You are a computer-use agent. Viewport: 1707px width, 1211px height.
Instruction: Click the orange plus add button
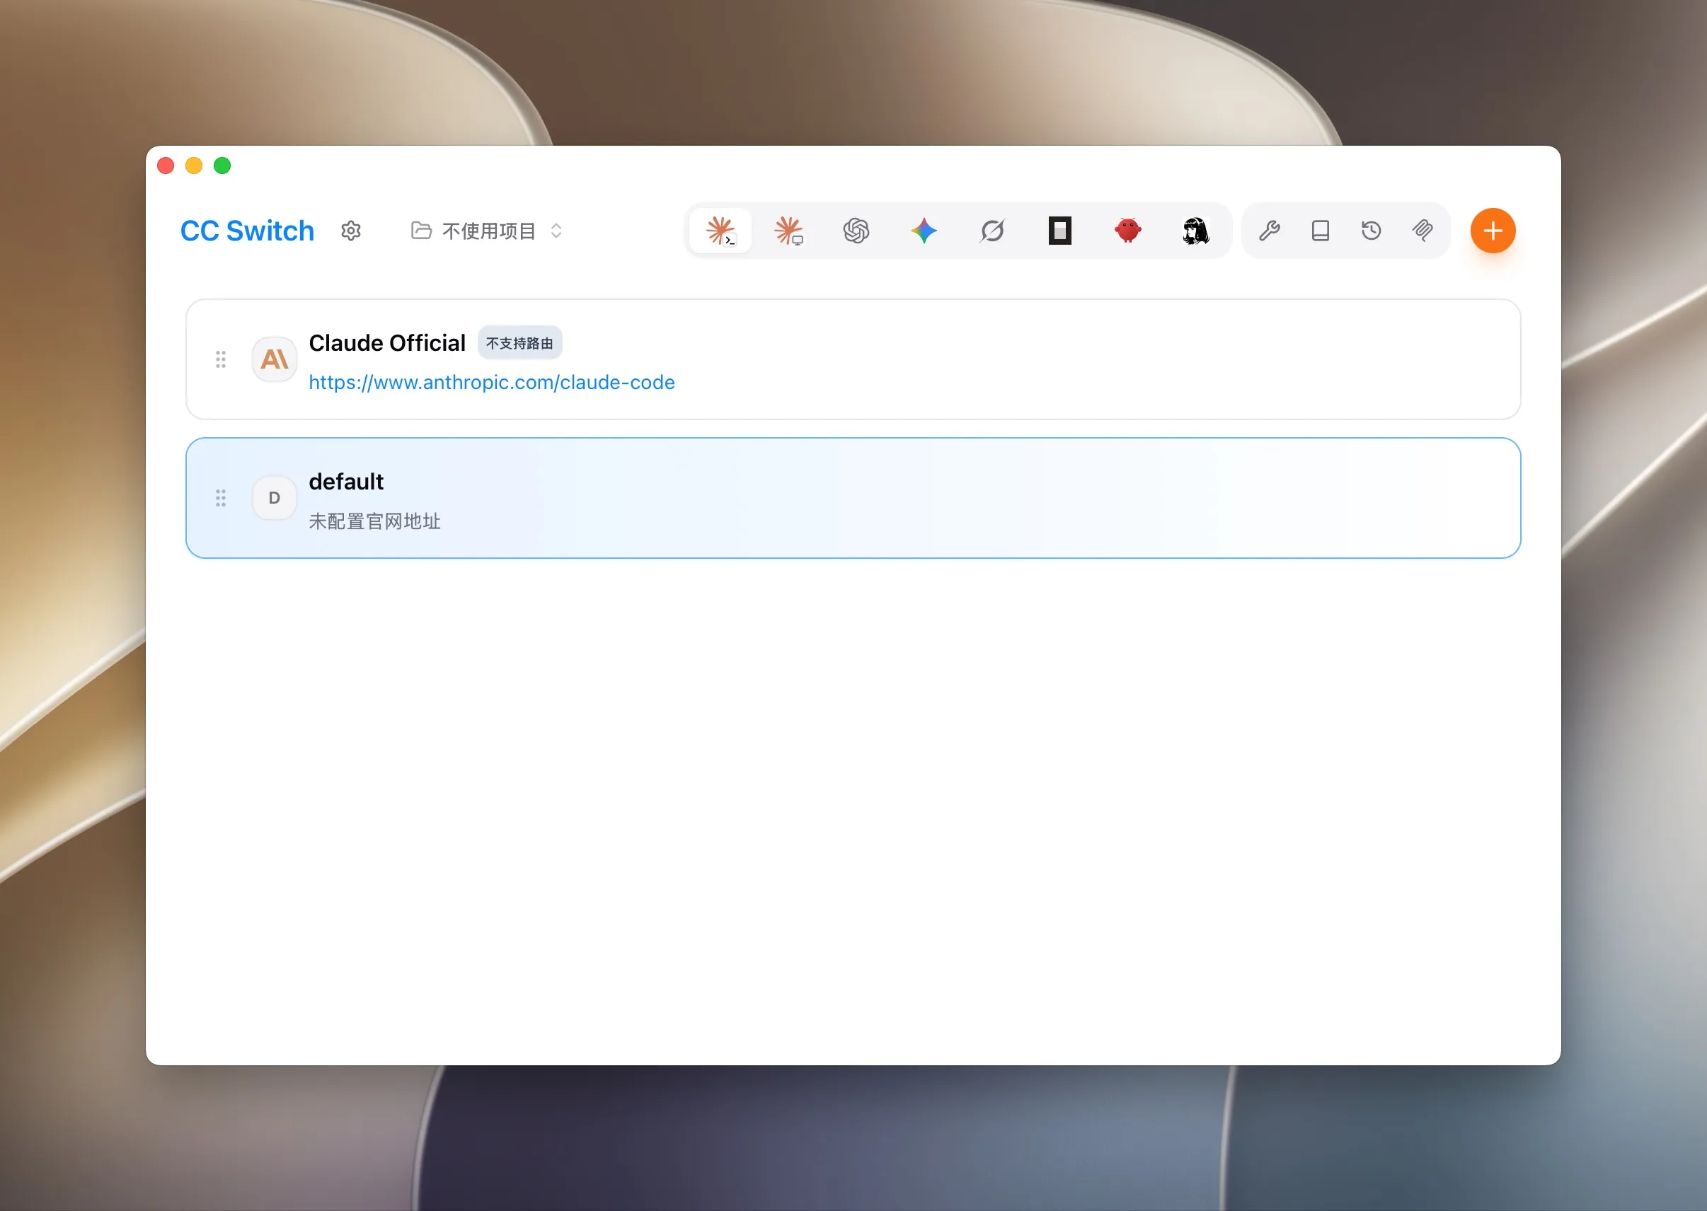tap(1492, 231)
